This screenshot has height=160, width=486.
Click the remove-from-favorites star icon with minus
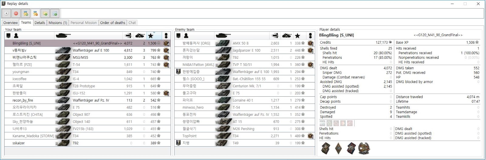point(36,14)
